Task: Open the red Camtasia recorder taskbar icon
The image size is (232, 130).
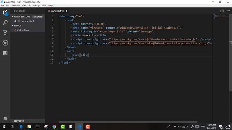Action: (88, 127)
